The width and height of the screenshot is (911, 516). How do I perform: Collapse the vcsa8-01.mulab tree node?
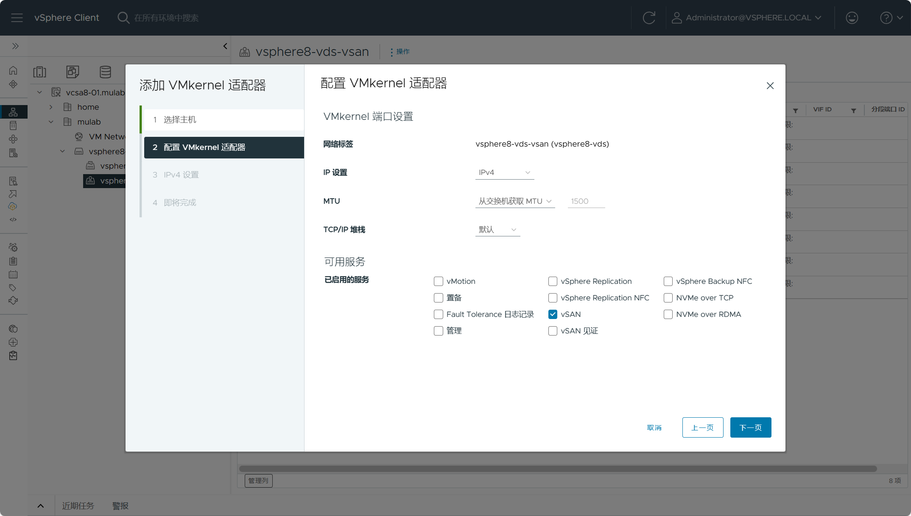[39, 92]
